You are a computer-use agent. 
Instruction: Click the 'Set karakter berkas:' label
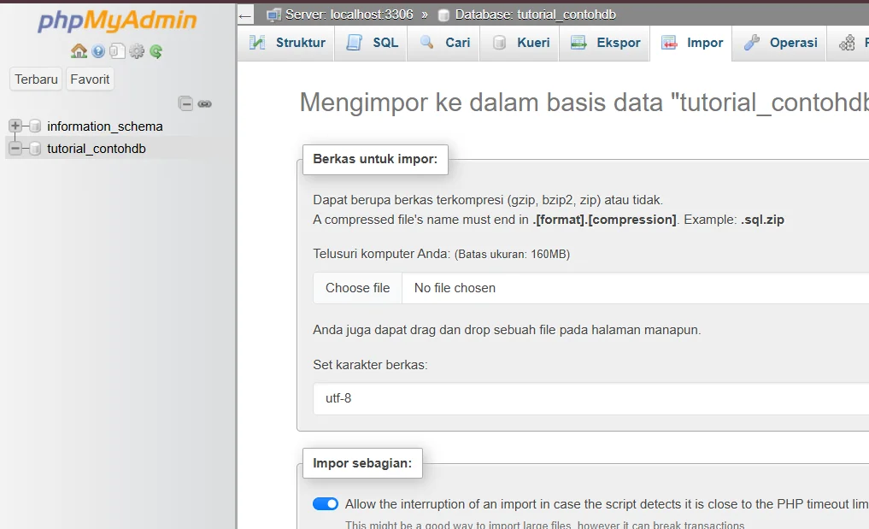370,365
